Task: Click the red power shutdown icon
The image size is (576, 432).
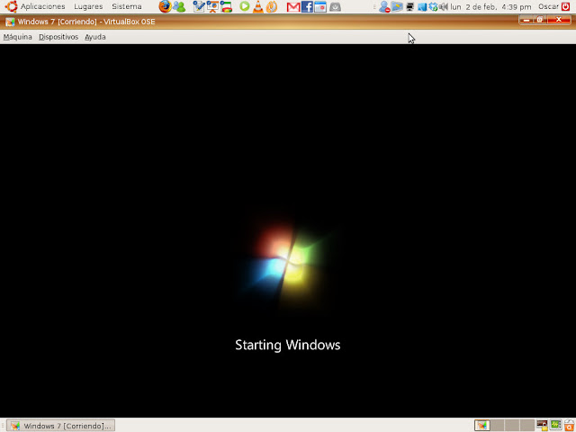Action: (566, 6)
